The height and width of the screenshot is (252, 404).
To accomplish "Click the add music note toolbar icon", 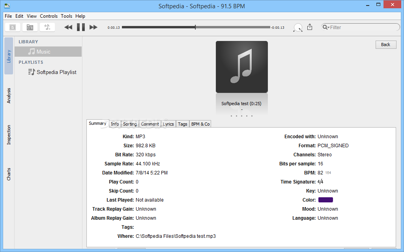I will [47, 27].
